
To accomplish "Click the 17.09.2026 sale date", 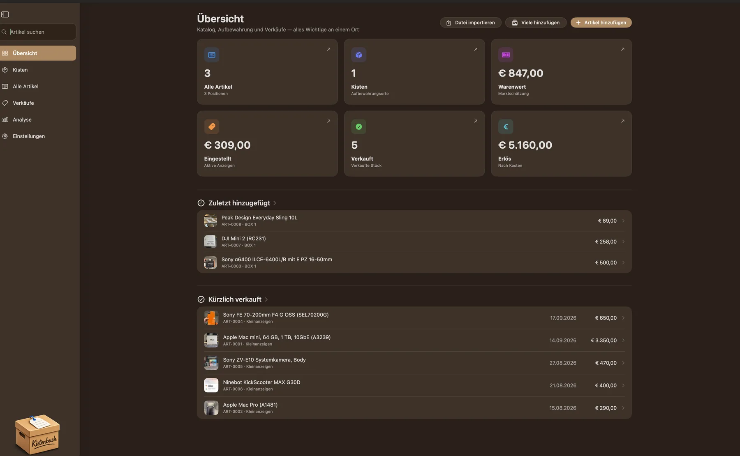I will point(563,318).
